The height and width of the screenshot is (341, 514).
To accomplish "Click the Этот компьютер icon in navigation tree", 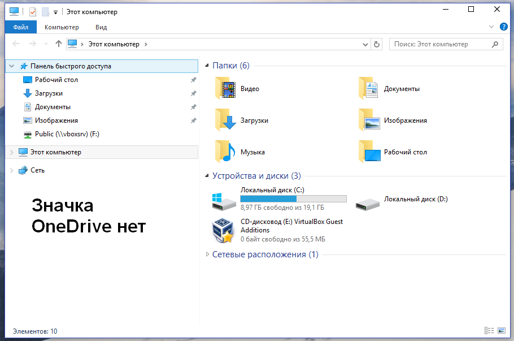I will tap(23, 152).
